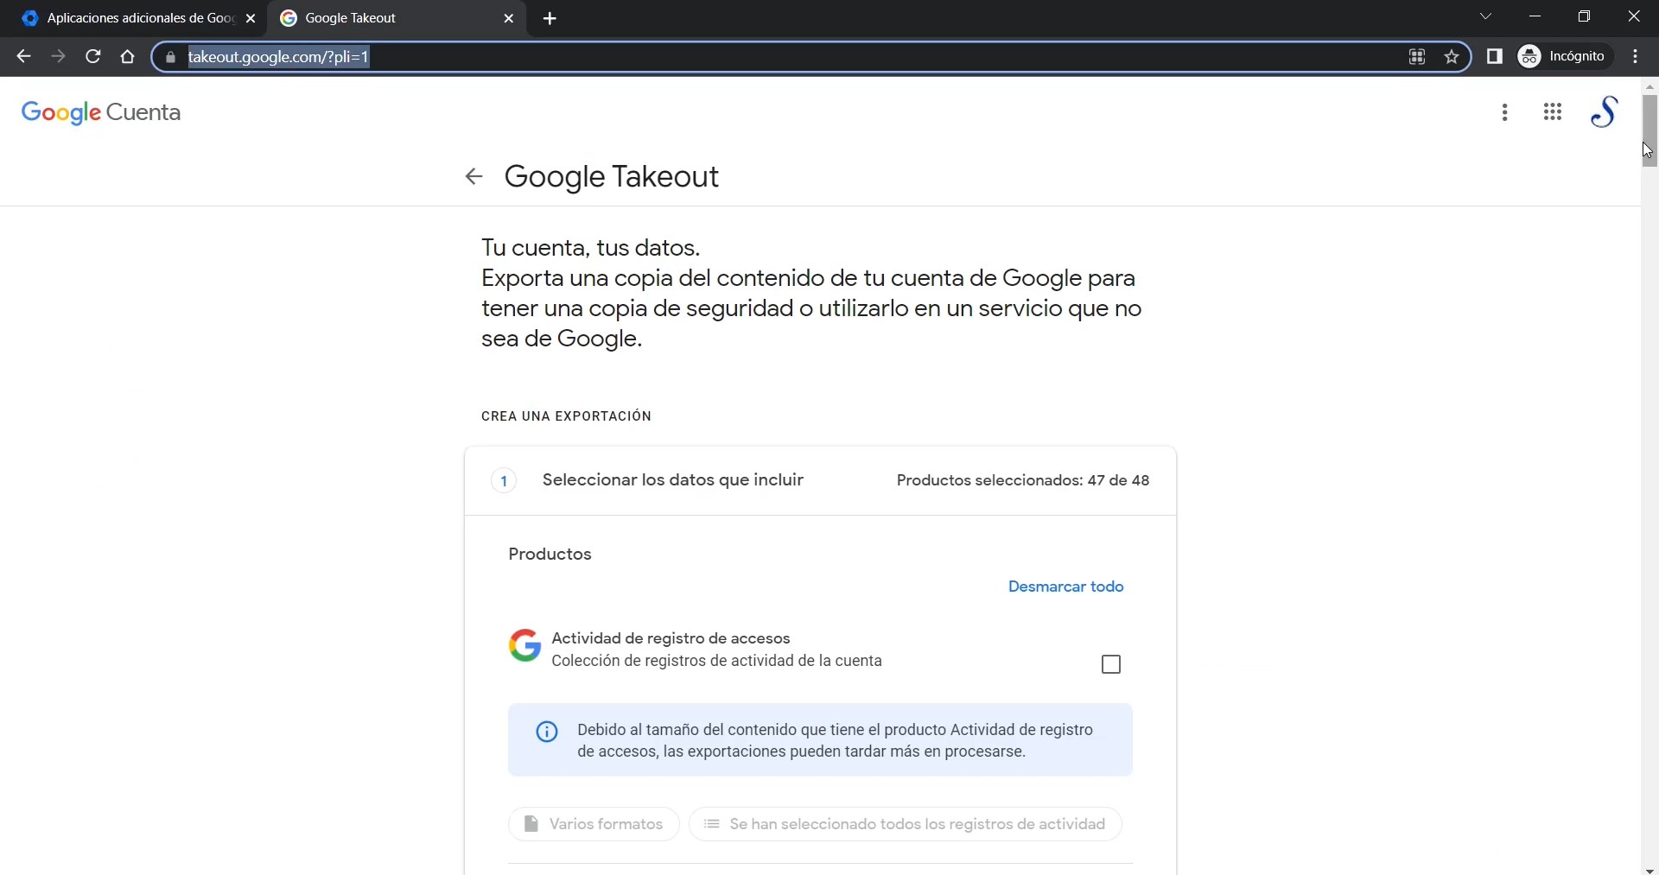Open the page's three-dot options menu

click(x=1505, y=112)
